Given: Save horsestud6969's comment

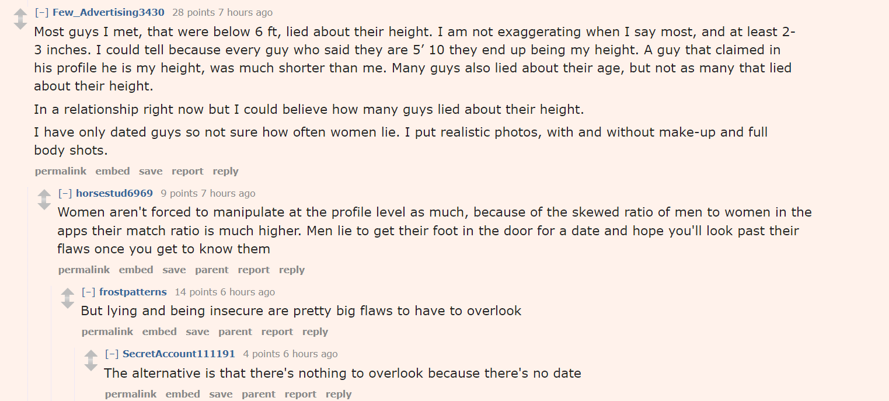Looking at the screenshot, I should pyautogui.click(x=174, y=270).
